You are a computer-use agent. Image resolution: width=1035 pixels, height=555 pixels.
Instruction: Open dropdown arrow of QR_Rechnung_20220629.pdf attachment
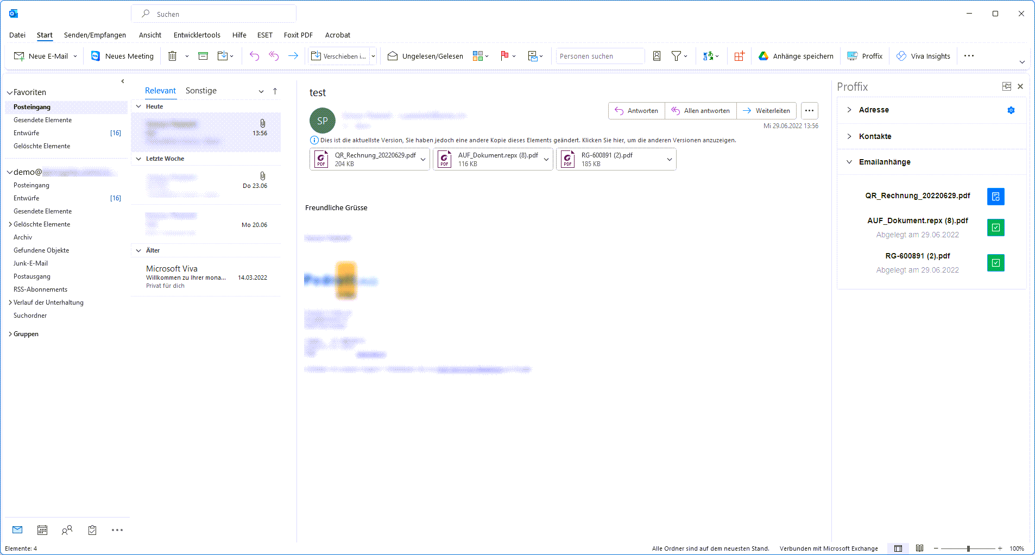click(423, 160)
